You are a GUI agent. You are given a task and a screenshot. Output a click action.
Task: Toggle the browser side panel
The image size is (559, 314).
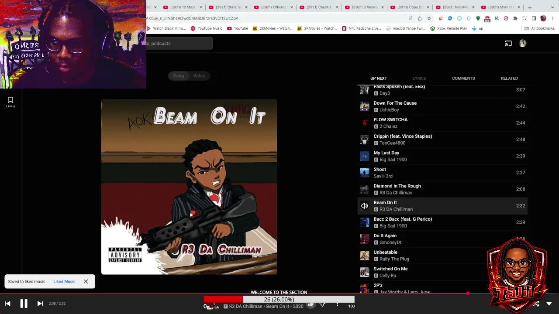[534, 18]
